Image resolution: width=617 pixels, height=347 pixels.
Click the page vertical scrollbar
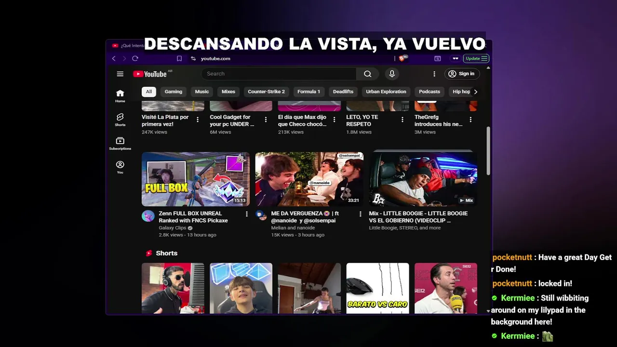click(488, 151)
